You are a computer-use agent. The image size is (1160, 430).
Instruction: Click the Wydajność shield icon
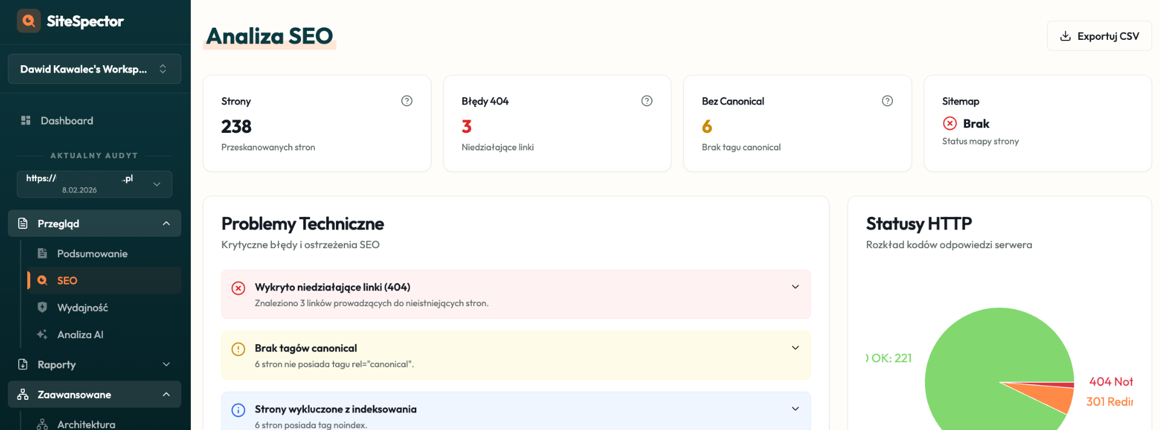(x=42, y=307)
